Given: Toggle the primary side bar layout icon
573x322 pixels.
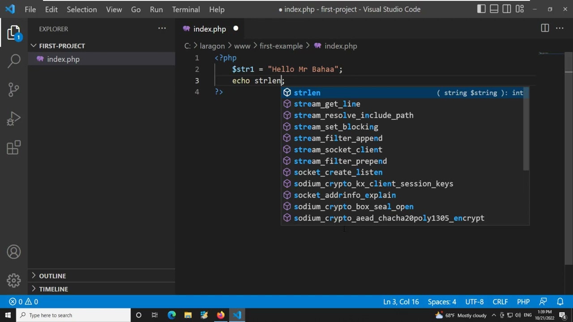Looking at the screenshot, I should click(x=481, y=9).
